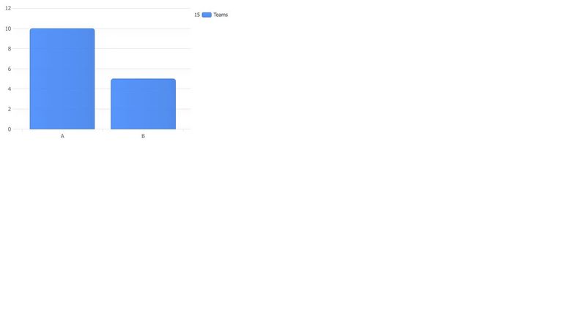Image resolution: width=586 pixels, height=329 pixels.
Task: Click the x-axis category label A
Action: click(x=62, y=136)
